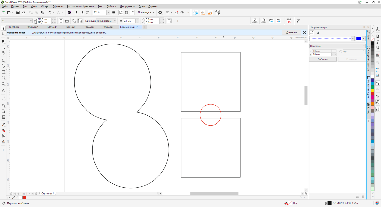Click the Добавить button
The height and width of the screenshot is (207, 381).
(x=323, y=59)
